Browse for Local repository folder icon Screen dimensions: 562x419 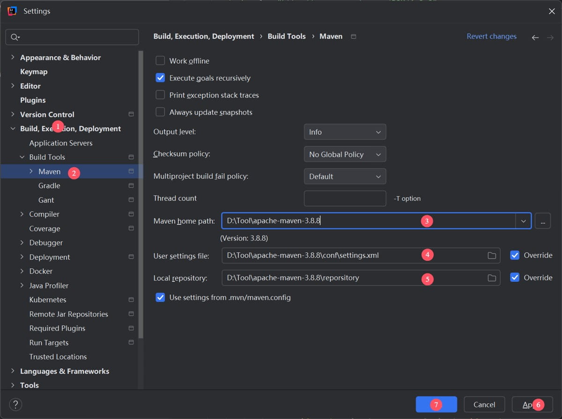pos(492,278)
